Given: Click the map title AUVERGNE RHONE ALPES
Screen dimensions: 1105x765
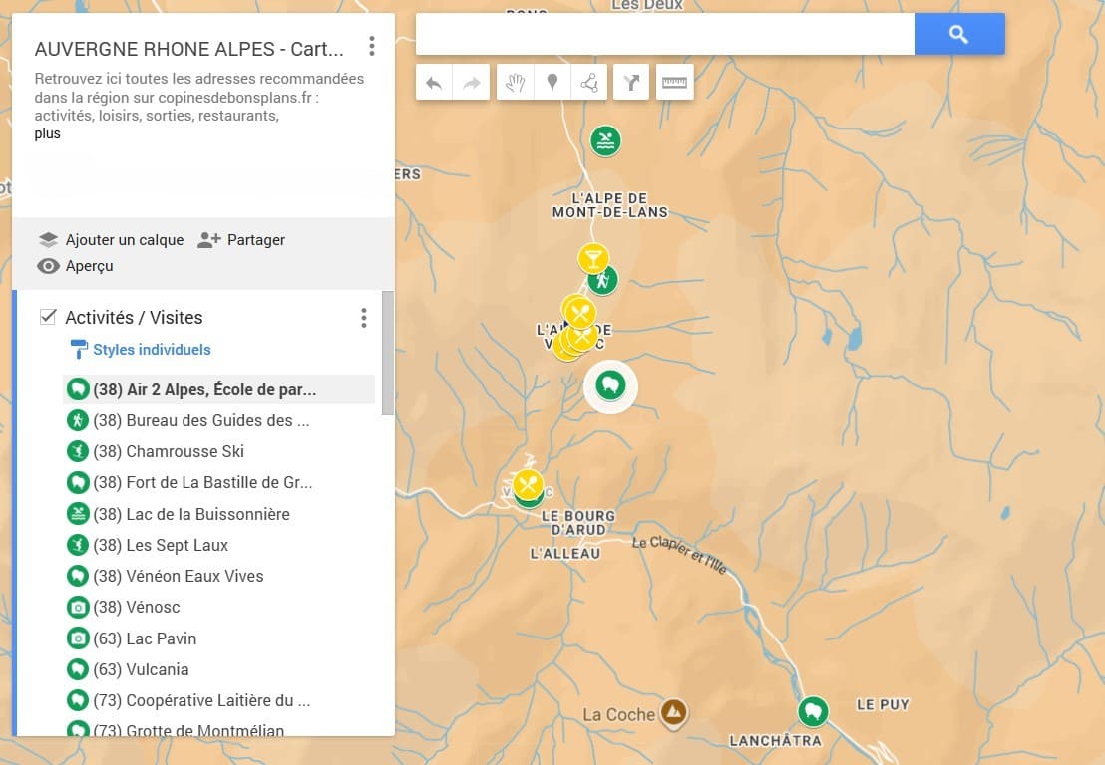Looking at the screenshot, I should click(x=188, y=49).
